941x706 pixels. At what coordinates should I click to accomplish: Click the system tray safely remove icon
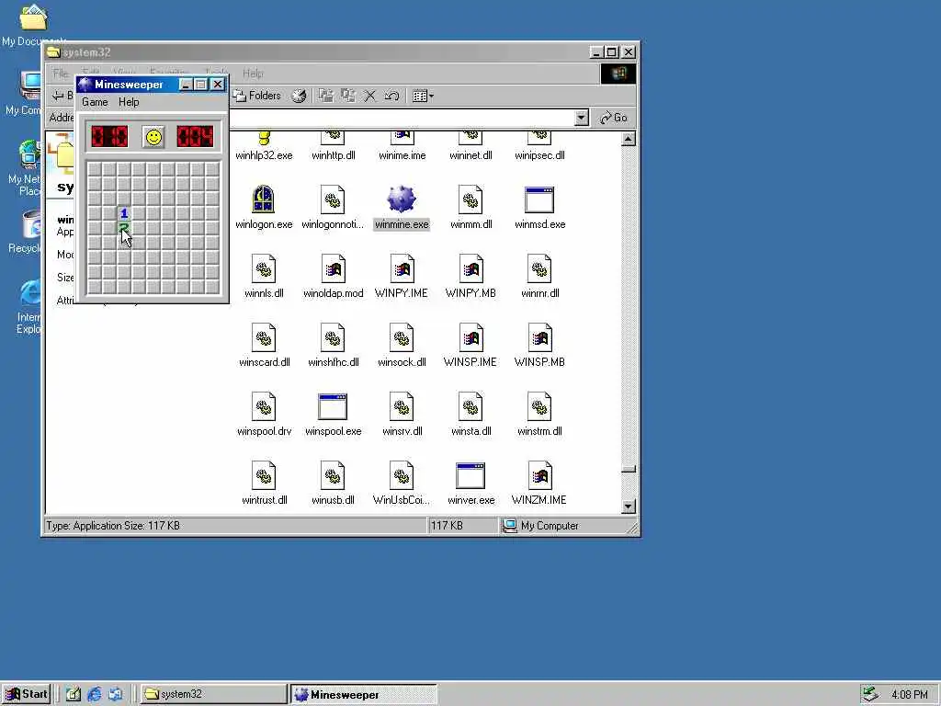coord(871,694)
